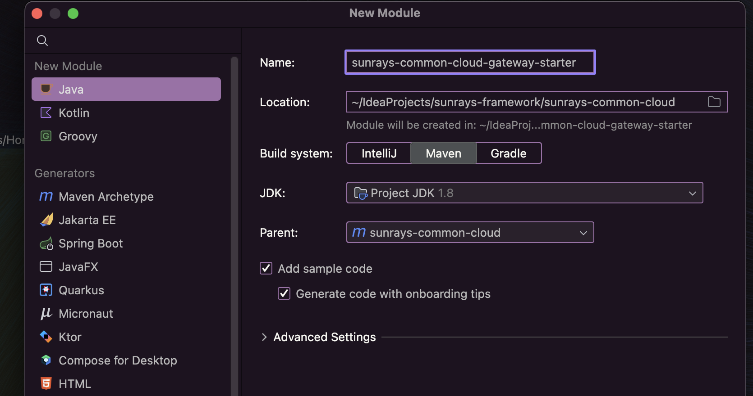Click the Ktor logo icon
The height and width of the screenshot is (396, 753).
pyautogui.click(x=46, y=337)
